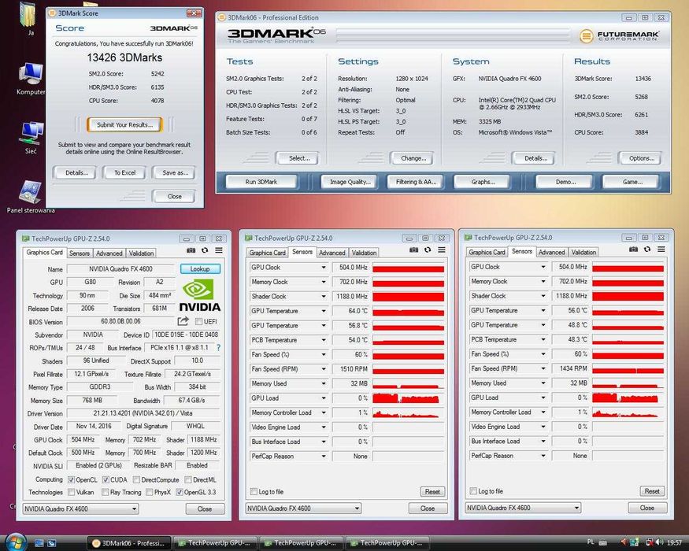The height and width of the screenshot is (551, 689).
Task: Click the volume tray icon
Action: coord(660,542)
